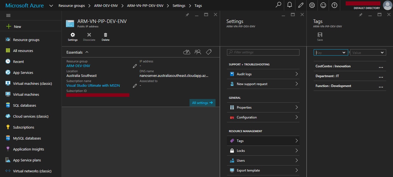Image resolution: width=393 pixels, height=177 pixels.
Task: Expand dropdown arrow next to Microsoft Azure
Action: (x=51, y=5)
